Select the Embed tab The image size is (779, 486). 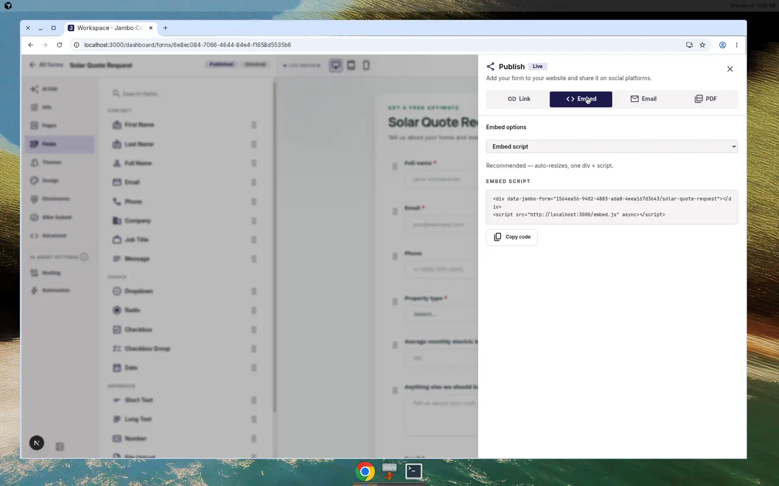pos(581,99)
